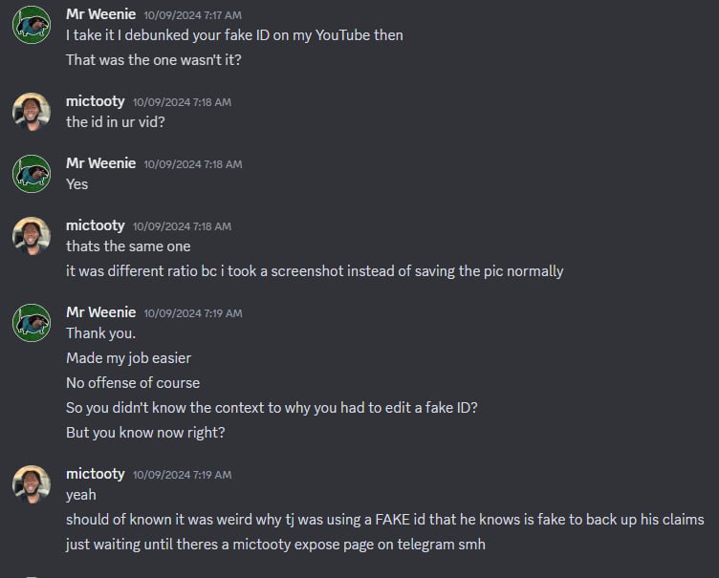Screen dimensions: 719x578
Task: Click the "No offense of course" message
Action: [133, 383]
